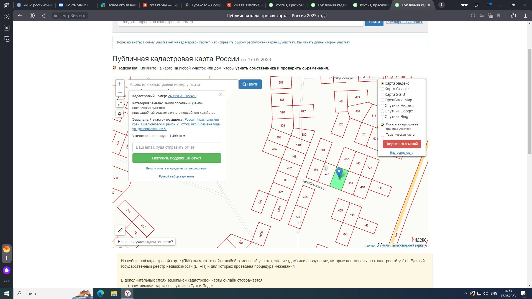Enable Тематическая карта checkbox

[383, 135]
